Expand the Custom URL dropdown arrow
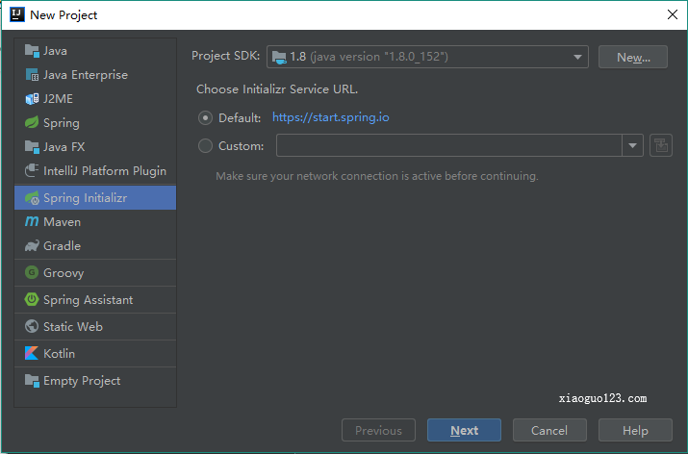 pos(632,146)
